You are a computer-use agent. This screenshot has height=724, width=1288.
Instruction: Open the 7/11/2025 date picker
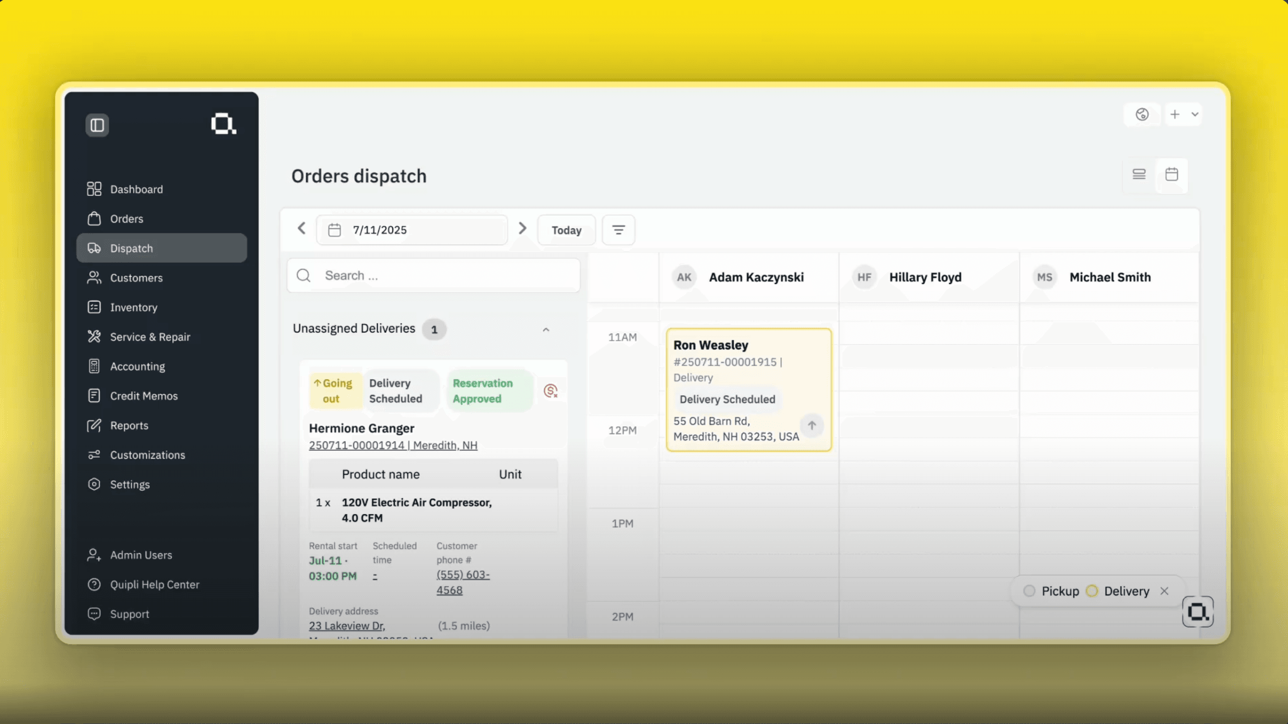point(412,230)
